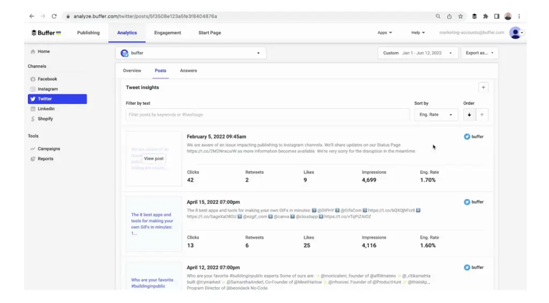
Task: Click Filter posts by keywords field
Action: click(268, 115)
